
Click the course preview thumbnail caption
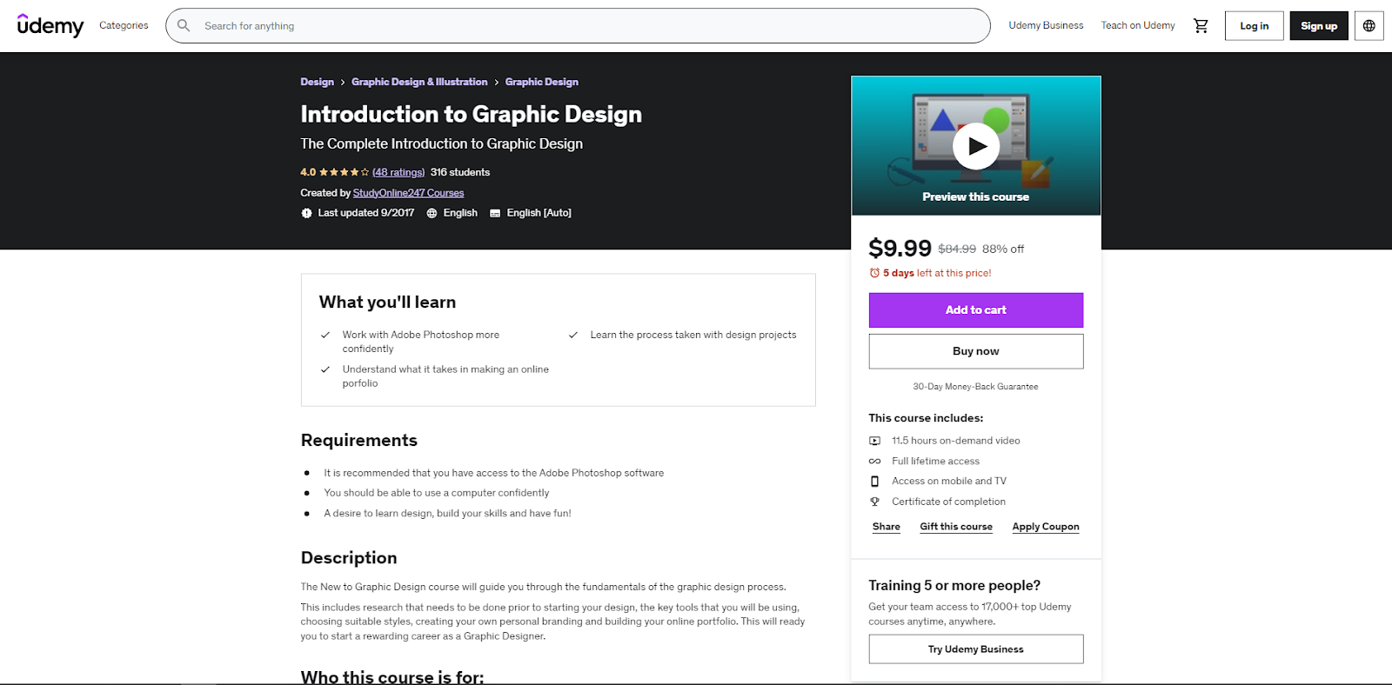click(976, 197)
